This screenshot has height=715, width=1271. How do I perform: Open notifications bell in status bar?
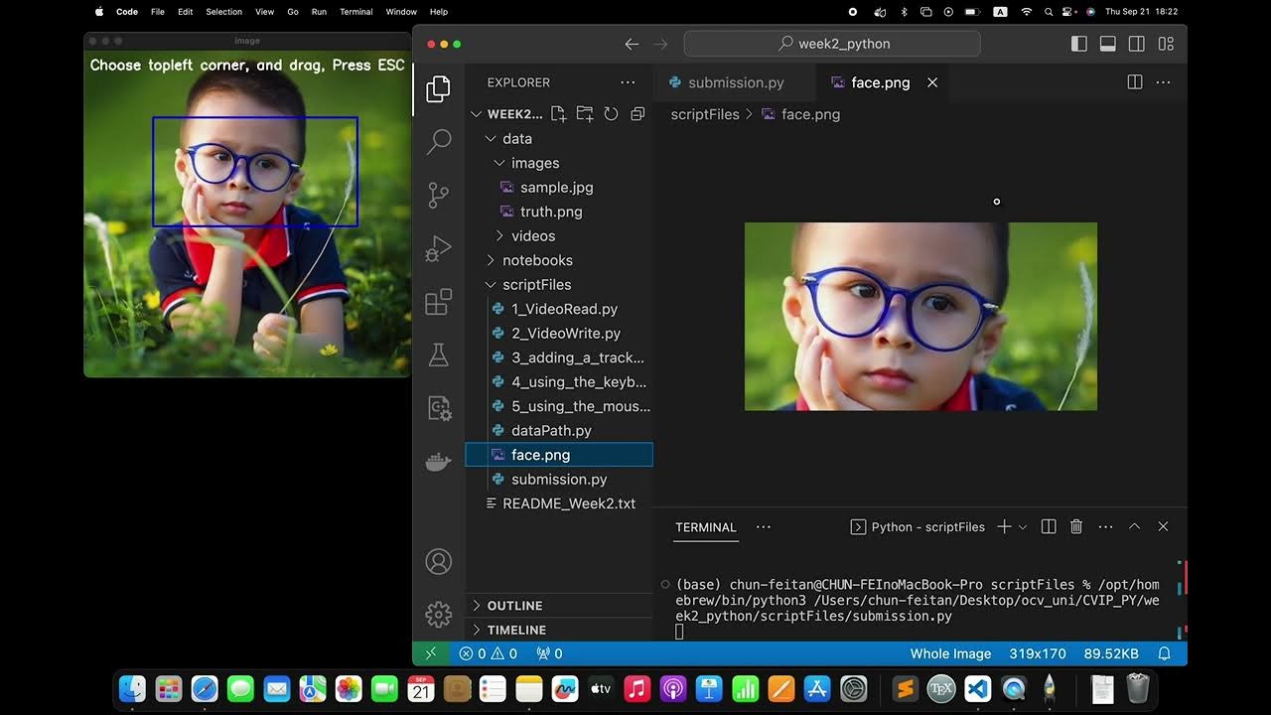coord(1165,653)
